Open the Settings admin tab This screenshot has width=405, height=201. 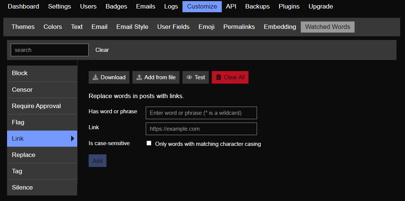59,6
